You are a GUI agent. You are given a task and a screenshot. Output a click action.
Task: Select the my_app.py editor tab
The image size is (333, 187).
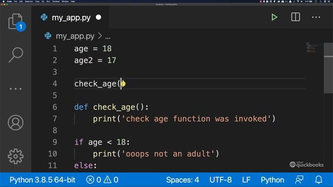(x=71, y=17)
